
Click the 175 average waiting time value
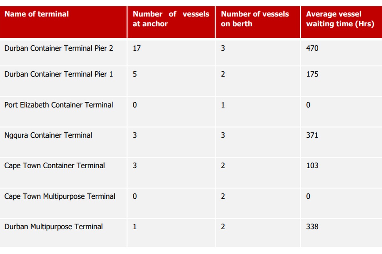[x=312, y=74]
